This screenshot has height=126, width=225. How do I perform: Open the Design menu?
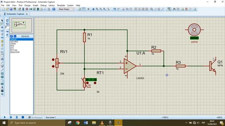27,6
